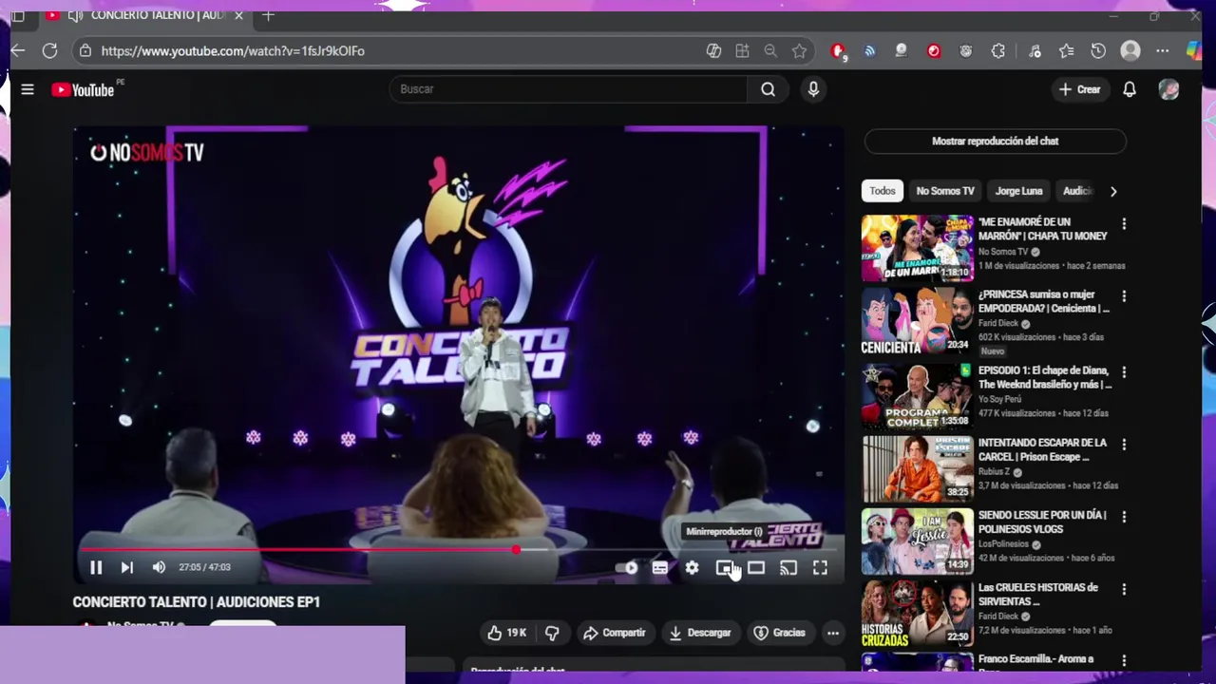The height and width of the screenshot is (684, 1216).
Task: Open options for EPISODIO 1 video
Action: point(1124,372)
